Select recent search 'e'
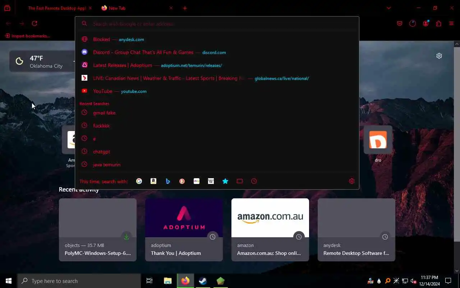 (x=217, y=139)
